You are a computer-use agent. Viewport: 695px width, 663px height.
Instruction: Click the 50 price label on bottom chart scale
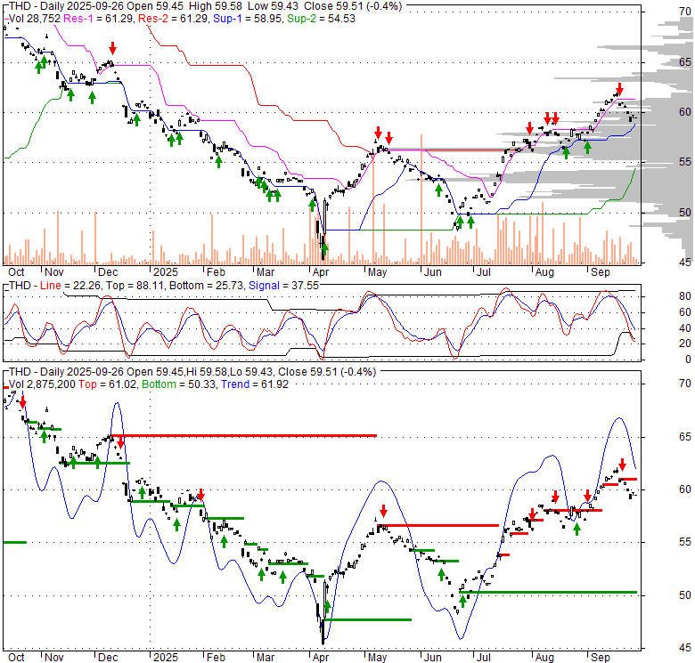coord(685,595)
